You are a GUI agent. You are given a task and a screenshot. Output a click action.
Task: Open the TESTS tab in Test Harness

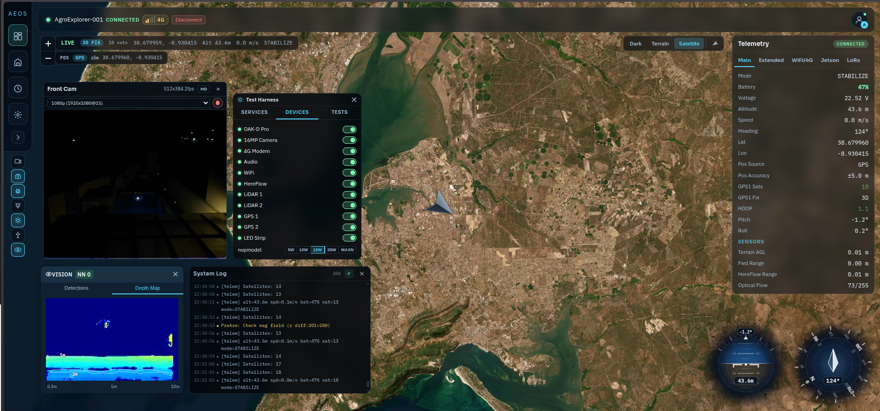339,112
